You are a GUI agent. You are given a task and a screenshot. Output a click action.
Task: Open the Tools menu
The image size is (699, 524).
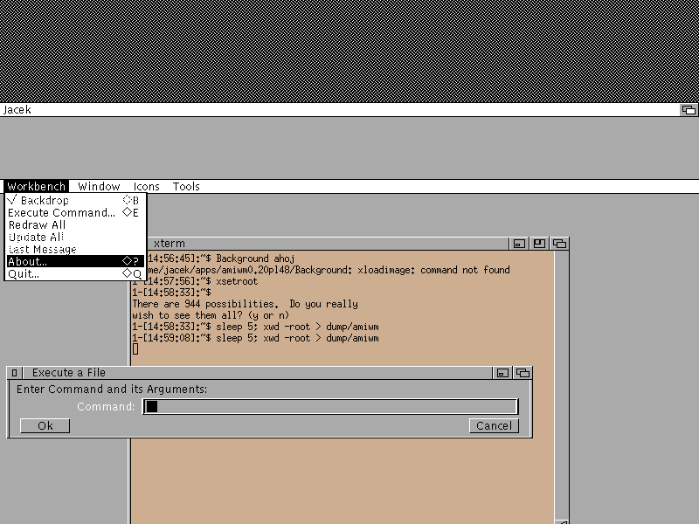tap(186, 186)
